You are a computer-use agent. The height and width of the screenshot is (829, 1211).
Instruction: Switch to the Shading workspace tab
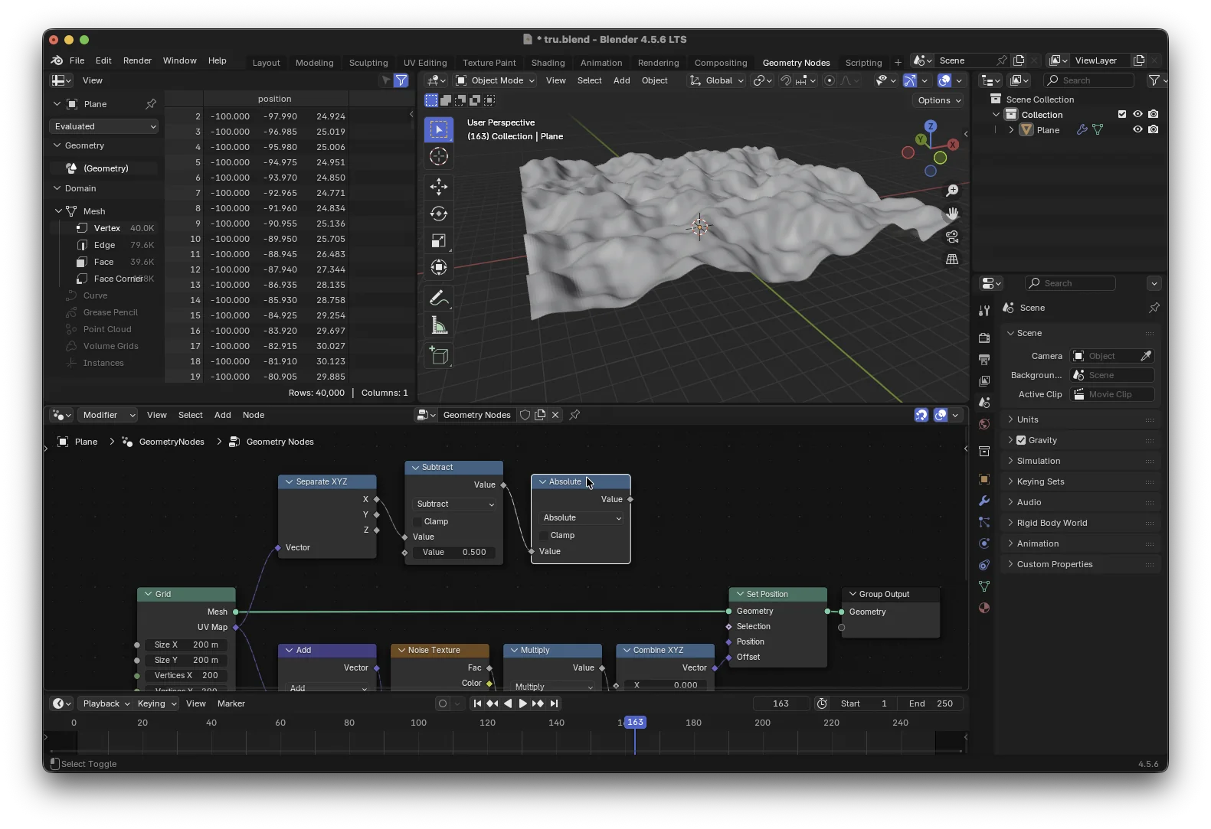pos(548,63)
